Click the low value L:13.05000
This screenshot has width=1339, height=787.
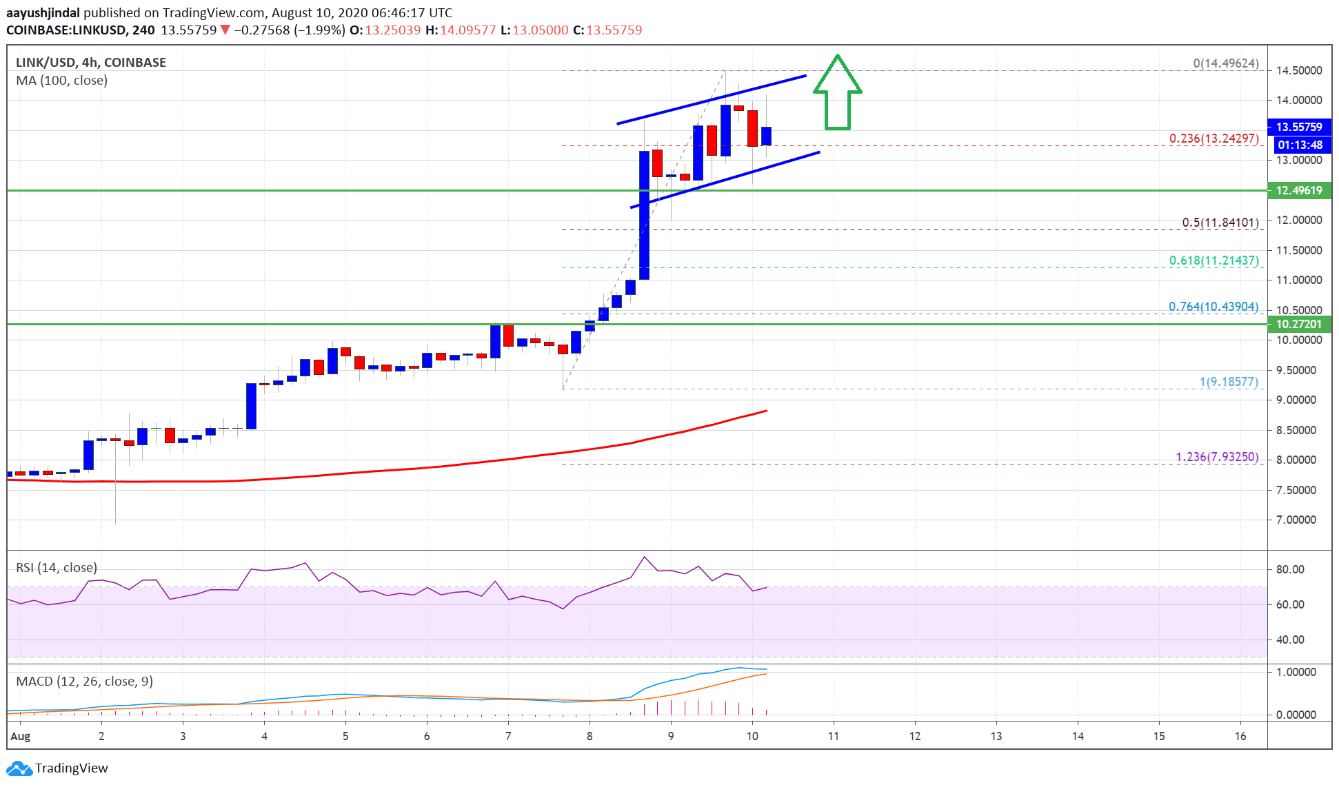pos(534,30)
